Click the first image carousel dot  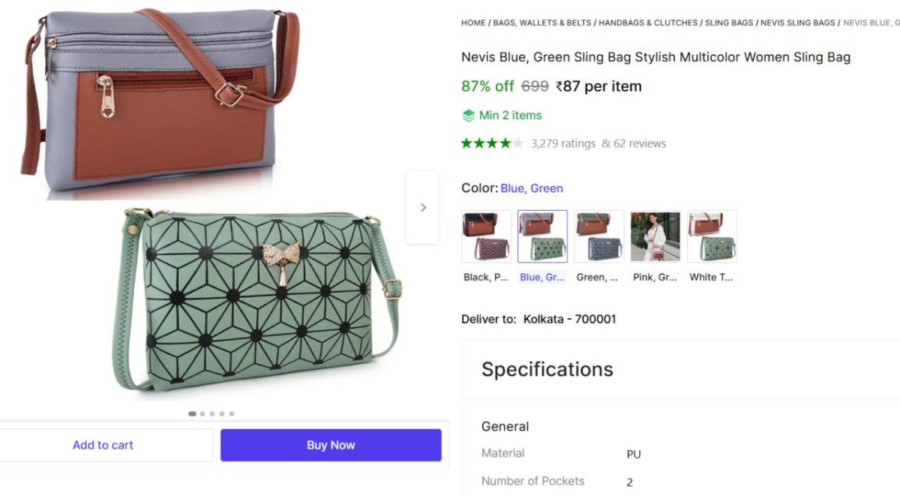tap(193, 413)
